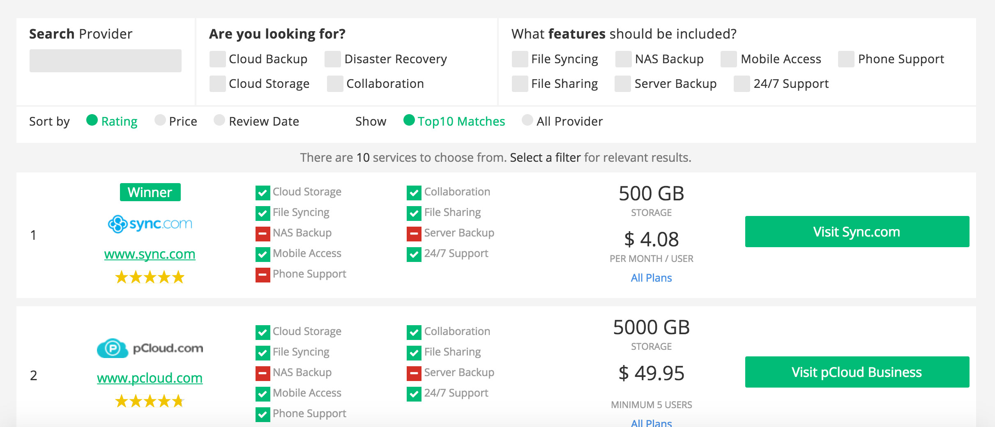The image size is (995, 427).
Task: Click the 5000 GB storage text
Action: pos(651,327)
